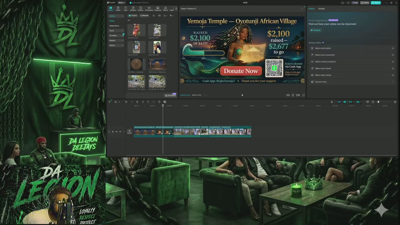
Task: Switch media view layout with the grid icon
Action: [159, 16]
